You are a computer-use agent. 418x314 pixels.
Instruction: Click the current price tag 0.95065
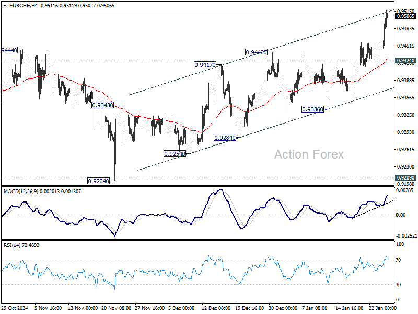click(x=406, y=16)
